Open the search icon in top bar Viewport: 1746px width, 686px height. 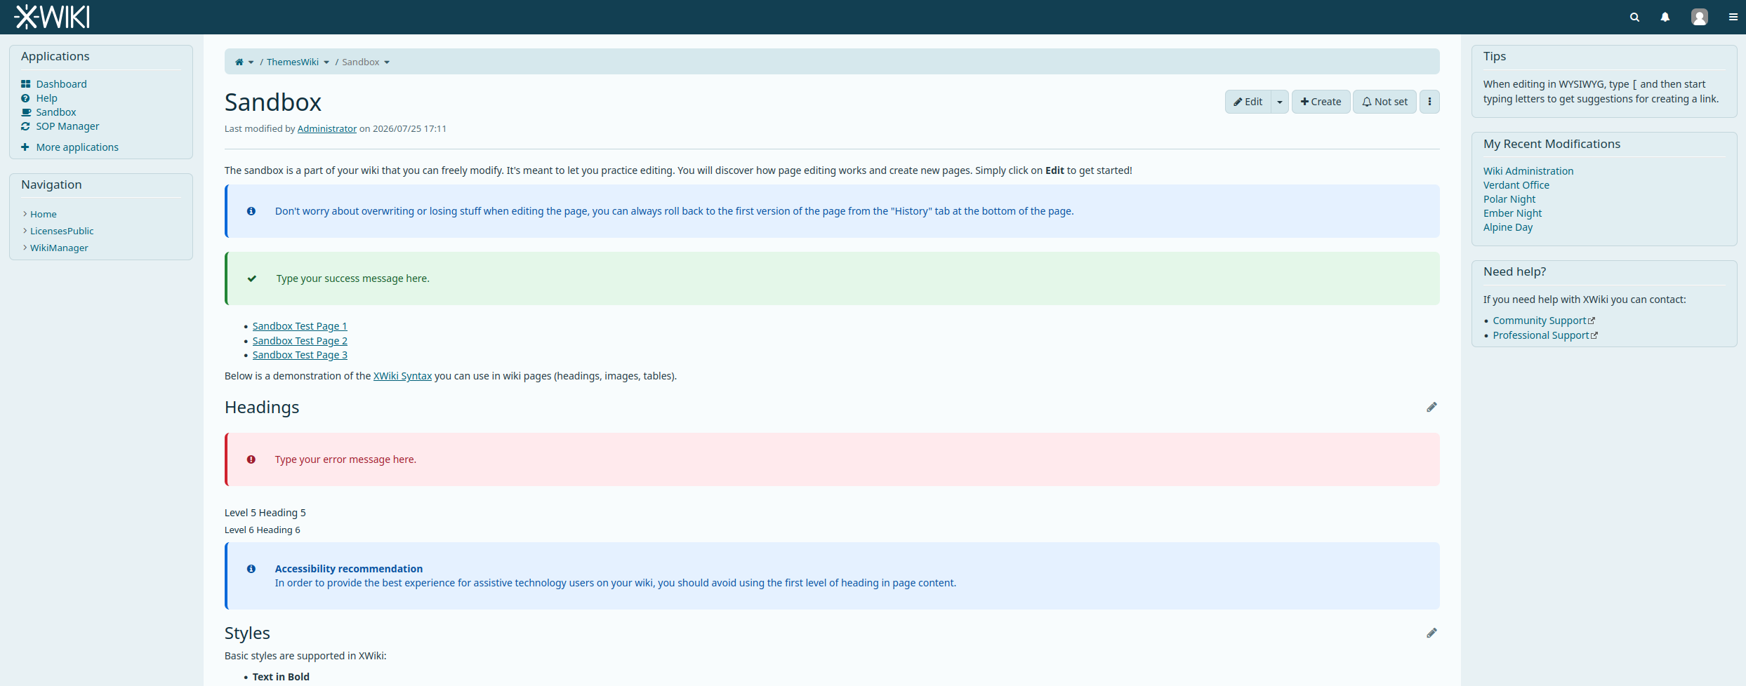[x=1634, y=17]
